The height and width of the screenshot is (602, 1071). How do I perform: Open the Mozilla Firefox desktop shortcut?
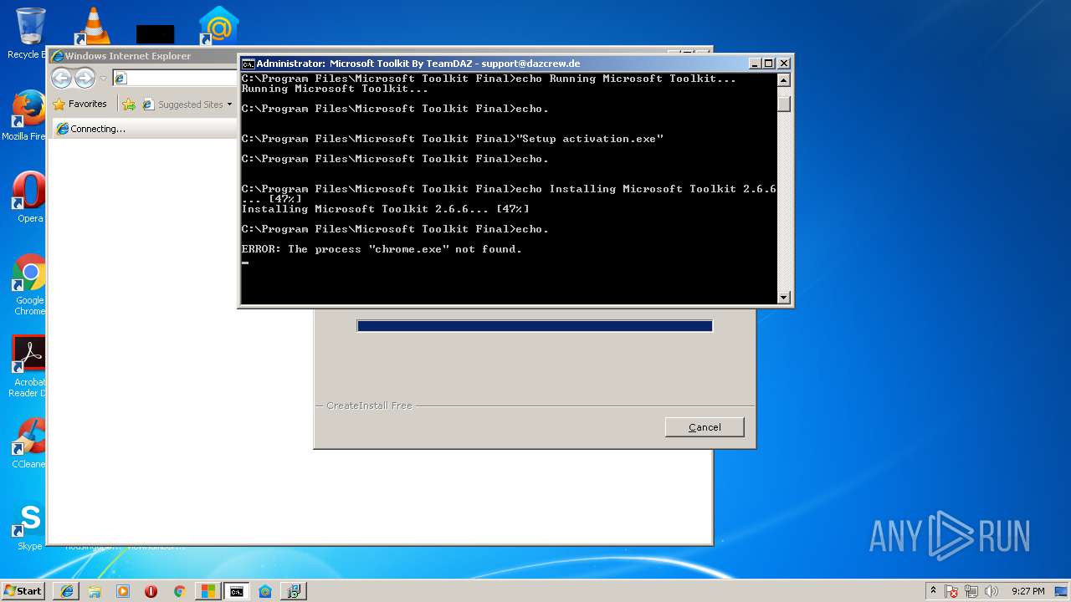click(28, 115)
